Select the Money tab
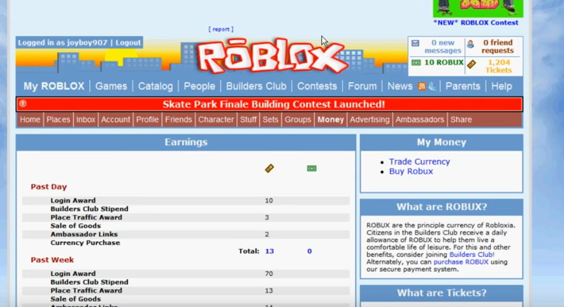The height and width of the screenshot is (307, 564). point(331,119)
